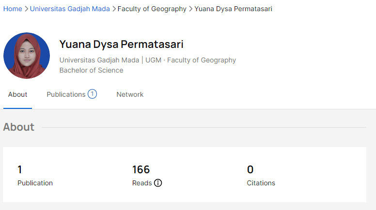Click the 1 Publication statistic

click(35, 176)
